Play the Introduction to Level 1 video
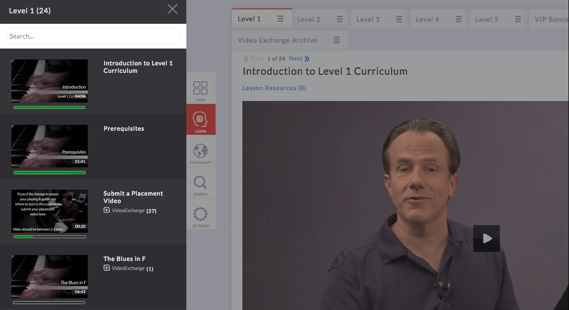This screenshot has height=310, width=569. tap(486, 238)
